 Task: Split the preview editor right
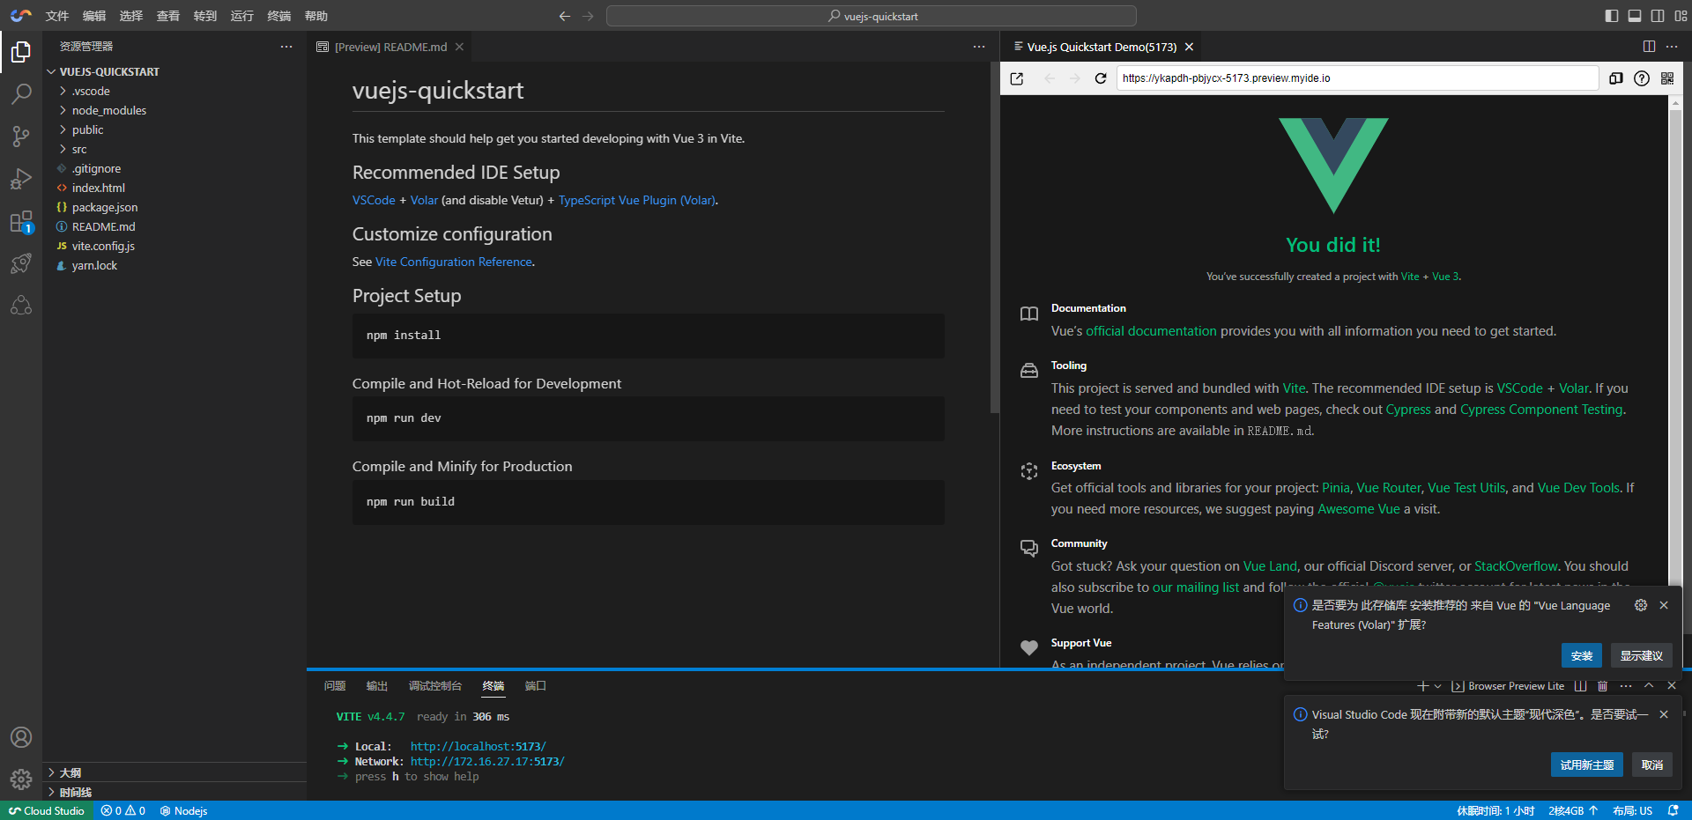coord(1649,47)
